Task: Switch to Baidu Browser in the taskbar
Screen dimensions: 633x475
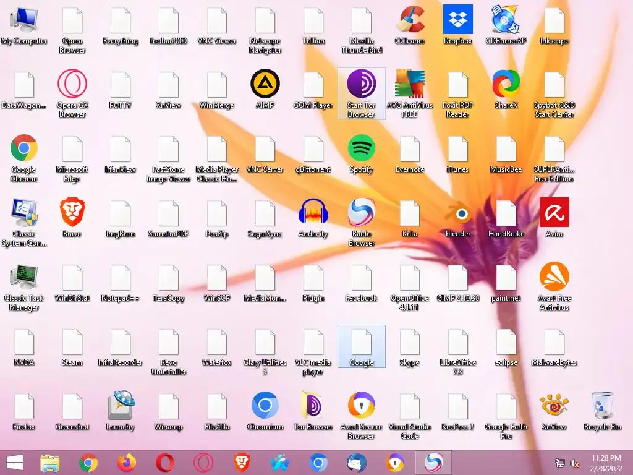Action: pos(433,463)
